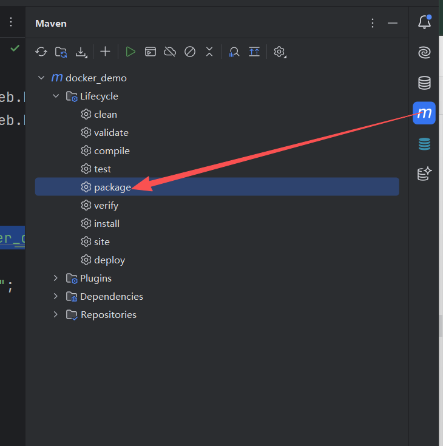Generate sources and update folders icon

pos(61,52)
